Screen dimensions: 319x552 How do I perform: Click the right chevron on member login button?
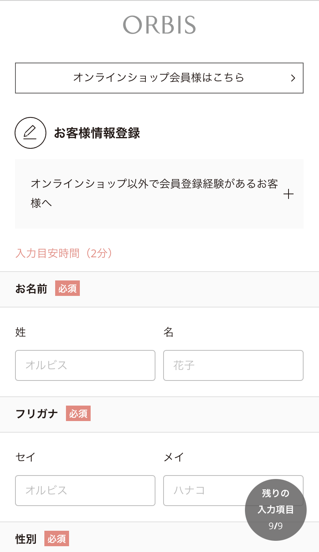click(293, 78)
